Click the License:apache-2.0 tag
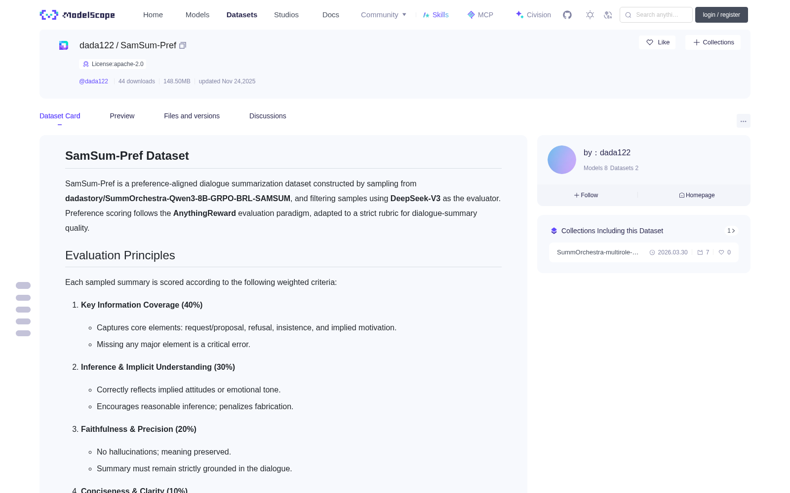Image resolution: width=790 pixels, height=493 pixels. (113, 64)
